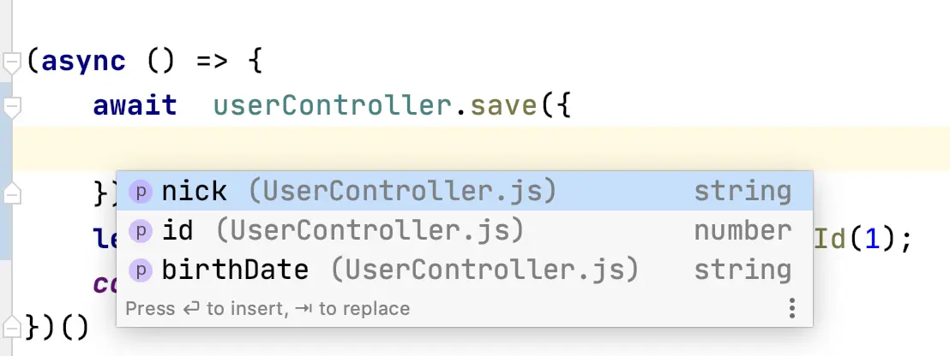Screen dimensions: 950x356
Task: Collapse the async arrow function fold marker
Action: click(x=12, y=62)
